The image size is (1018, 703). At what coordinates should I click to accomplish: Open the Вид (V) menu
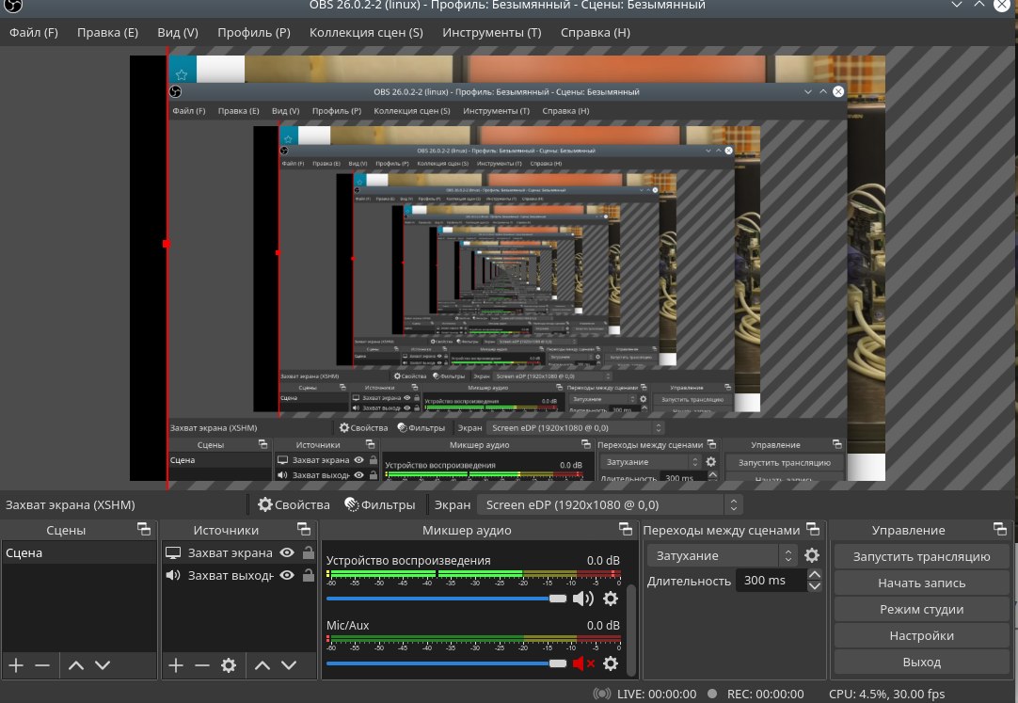177,32
